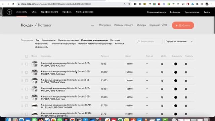Viewport: 215px width, 121px height.
Task: Click price value 103490
Action: pos(129,64)
